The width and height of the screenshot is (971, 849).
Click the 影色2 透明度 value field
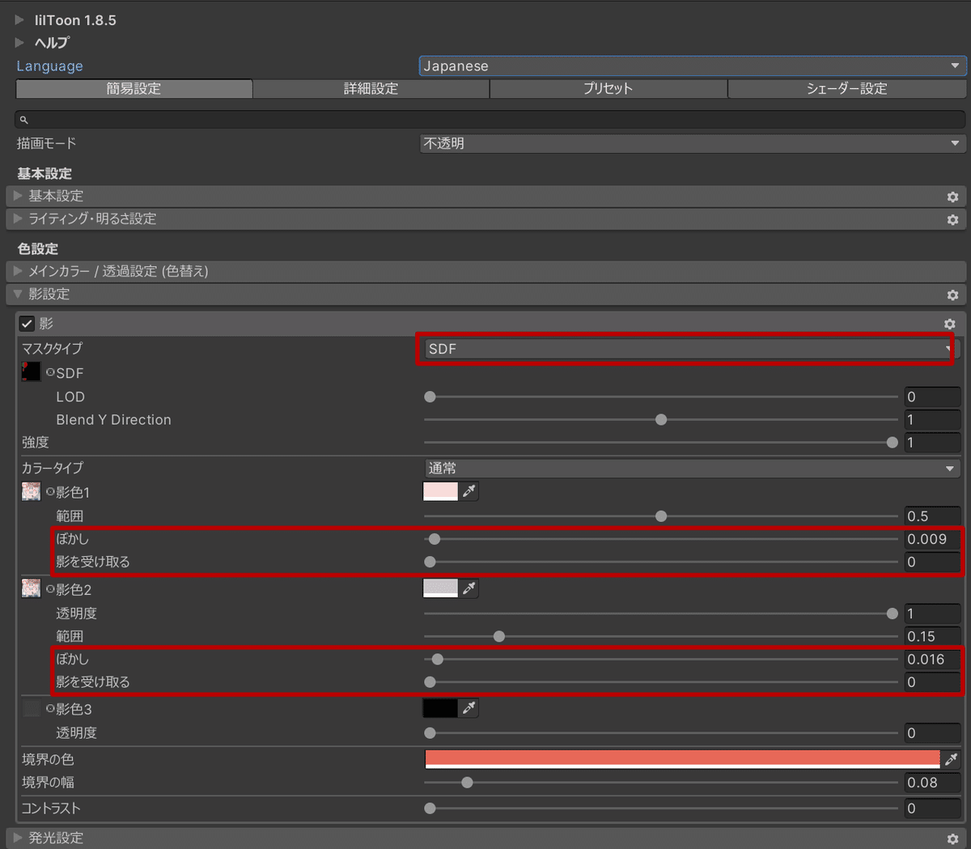(932, 613)
